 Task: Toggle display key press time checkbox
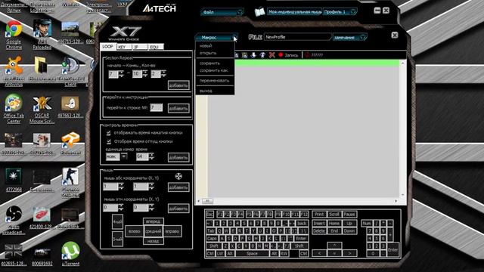[x=108, y=133]
